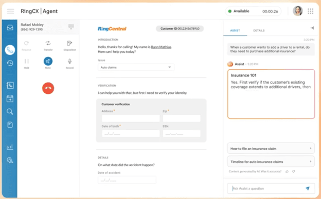The width and height of the screenshot is (321, 199).
Task: Click the Assist avatar icon
Action: 230,64
